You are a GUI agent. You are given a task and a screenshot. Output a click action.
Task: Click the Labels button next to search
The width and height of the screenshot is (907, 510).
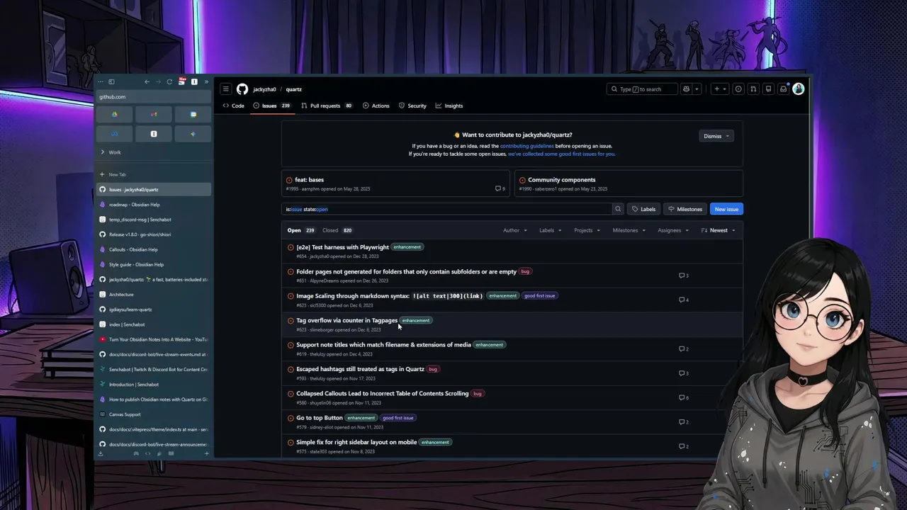tap(643, 209)
